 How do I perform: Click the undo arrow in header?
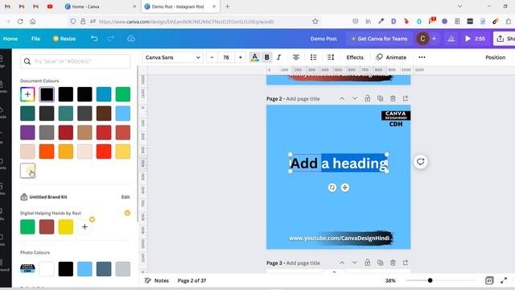(x=94, y=39)
